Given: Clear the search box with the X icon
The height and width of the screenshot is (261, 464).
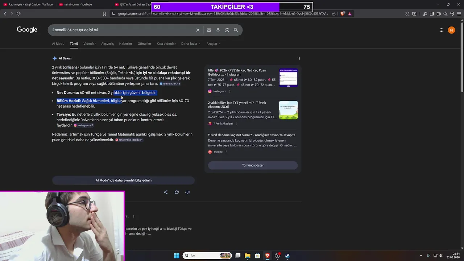Looking at the screenshot, I should [198, 30].
